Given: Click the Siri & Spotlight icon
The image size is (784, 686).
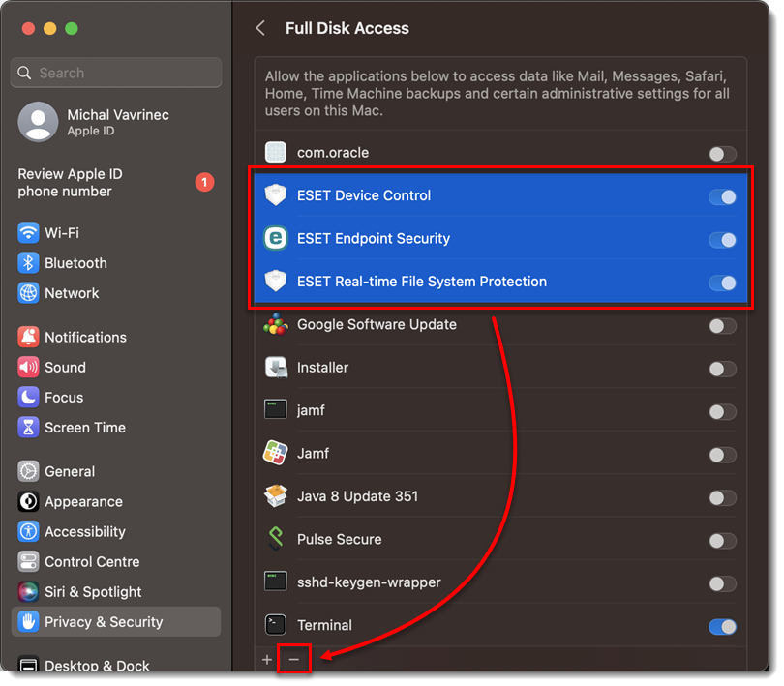Looking at the screenshot, I should [28, 591].
